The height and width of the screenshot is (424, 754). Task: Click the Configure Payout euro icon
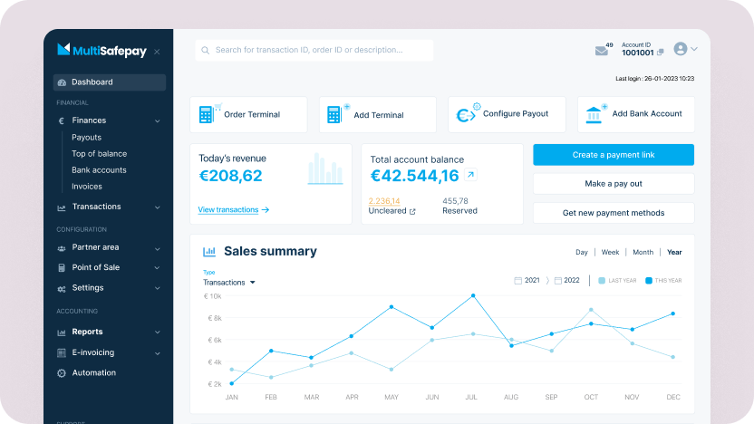click(467, 114)
